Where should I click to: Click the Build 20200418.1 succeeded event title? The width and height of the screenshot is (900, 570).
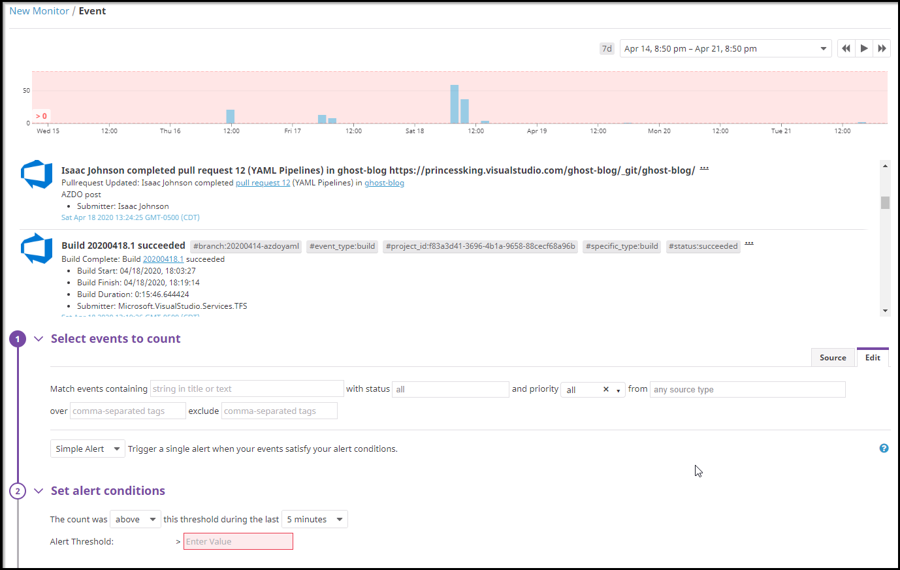pos(123,245)
